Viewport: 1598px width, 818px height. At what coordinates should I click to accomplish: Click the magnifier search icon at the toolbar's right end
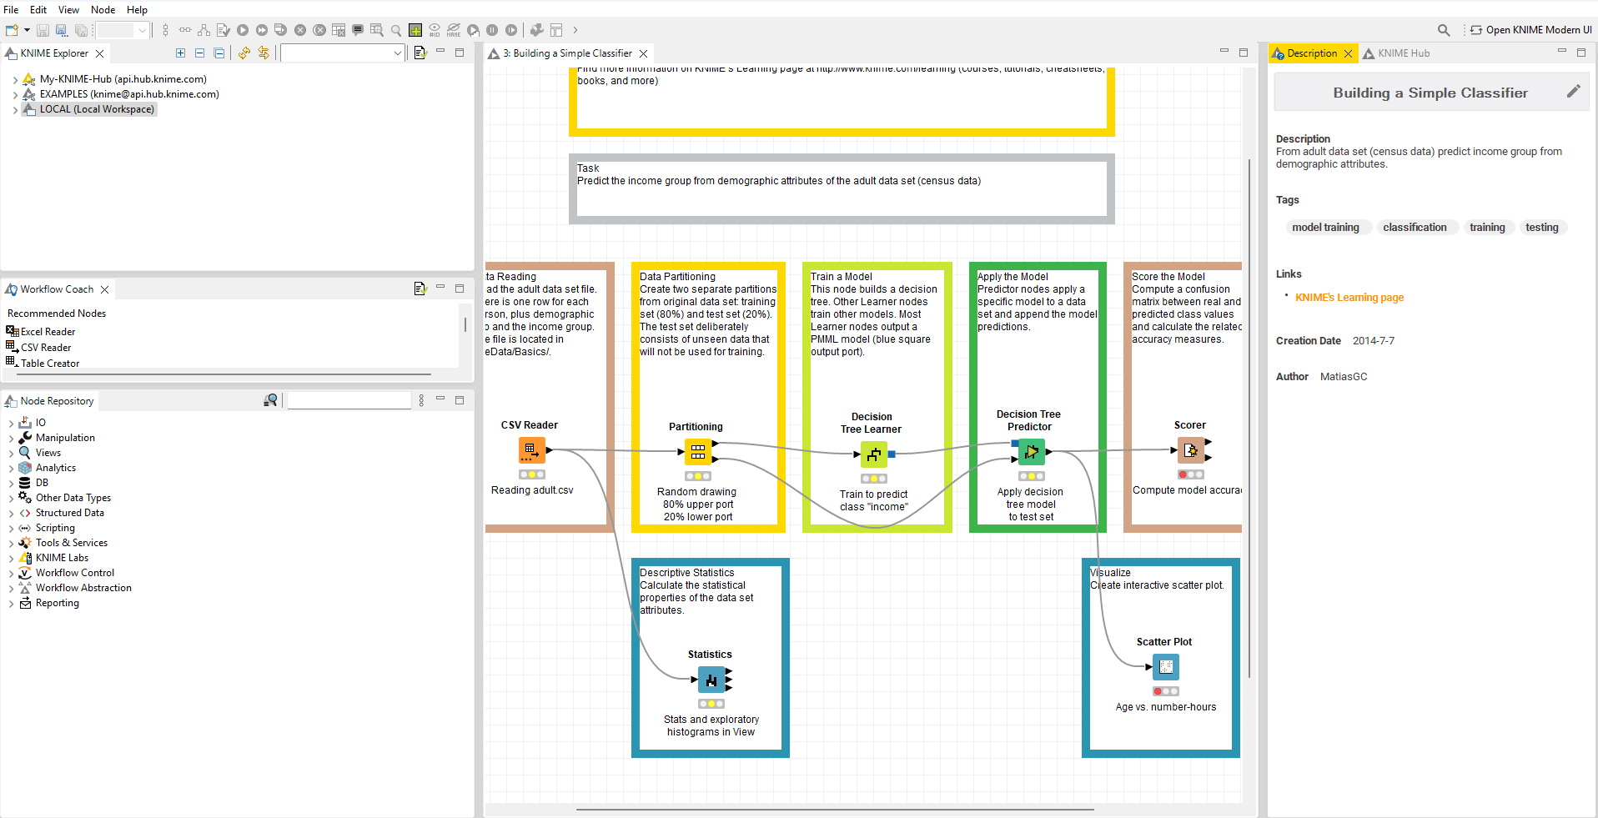coord(1444,30)
